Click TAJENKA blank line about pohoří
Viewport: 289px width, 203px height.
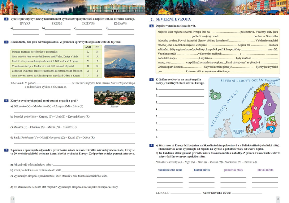tap(54, 83)
